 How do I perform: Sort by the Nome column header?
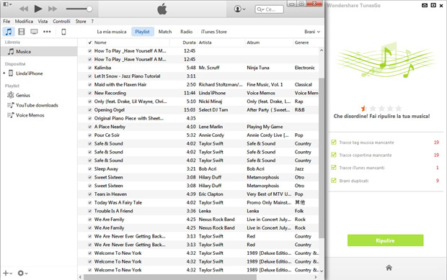tap(100, 42)
